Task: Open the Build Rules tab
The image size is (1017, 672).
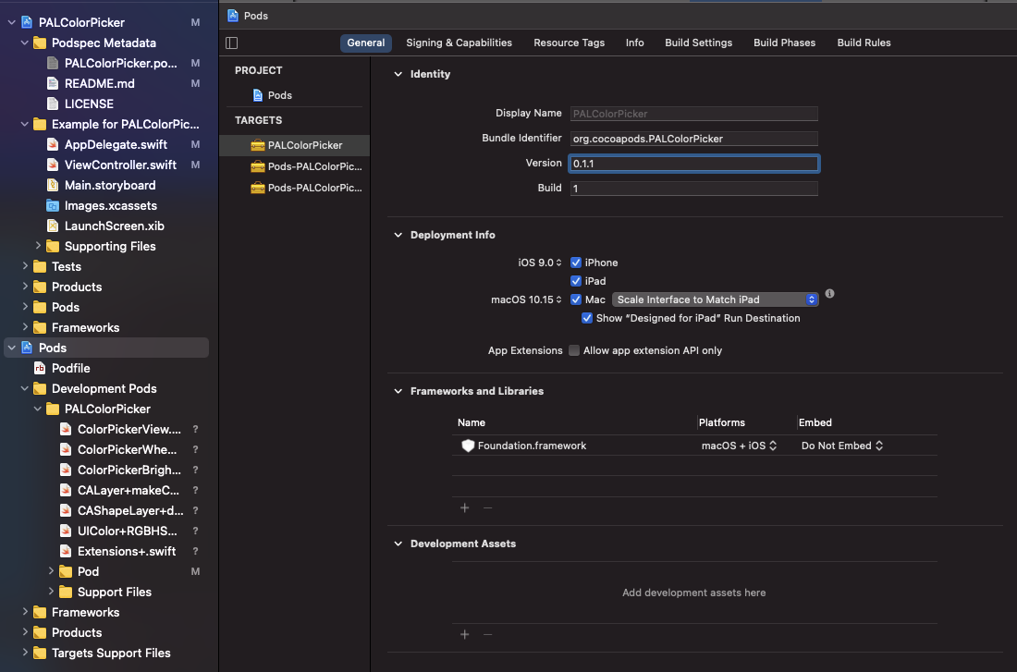Action: click(x=864, y=43)
